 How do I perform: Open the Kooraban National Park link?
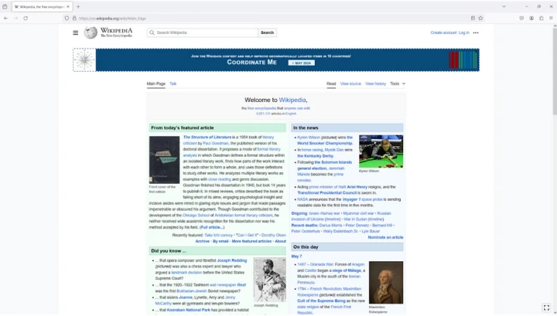click(188, 310)
